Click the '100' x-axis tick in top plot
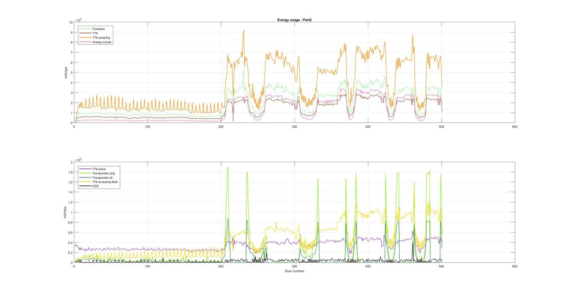Image resolution: width=569 pixels, height=295 pixels. point(147,127)
